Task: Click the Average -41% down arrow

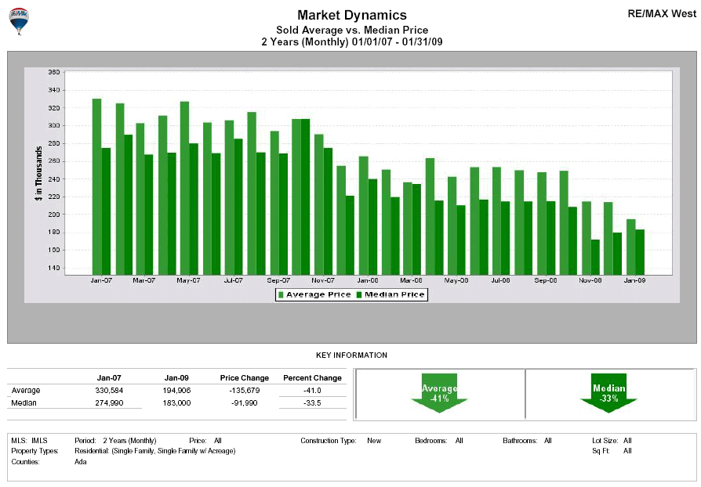Action: (439, 393)
